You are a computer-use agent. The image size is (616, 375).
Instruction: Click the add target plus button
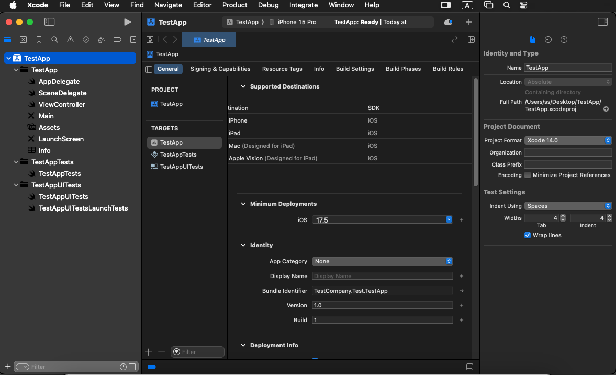(x=149, y=352)
